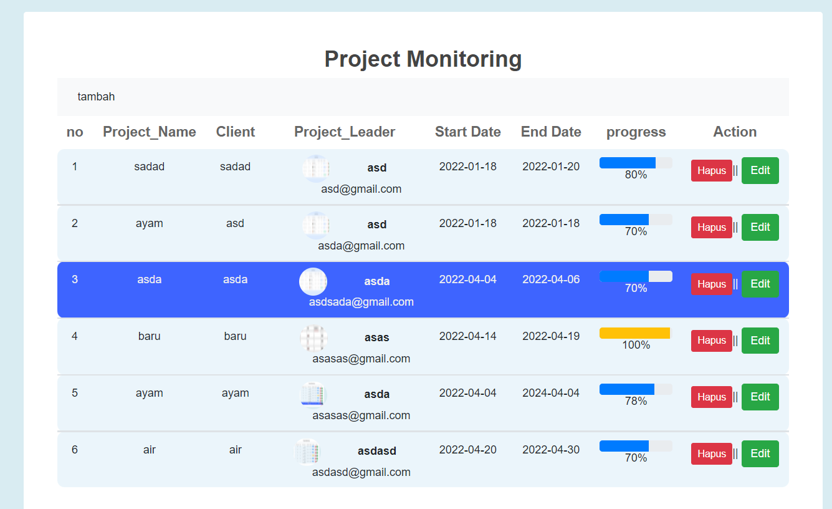Edit the sadad project row
This screenshot has height=509, width=832.
pyautogui.click(x=760, y=170)
